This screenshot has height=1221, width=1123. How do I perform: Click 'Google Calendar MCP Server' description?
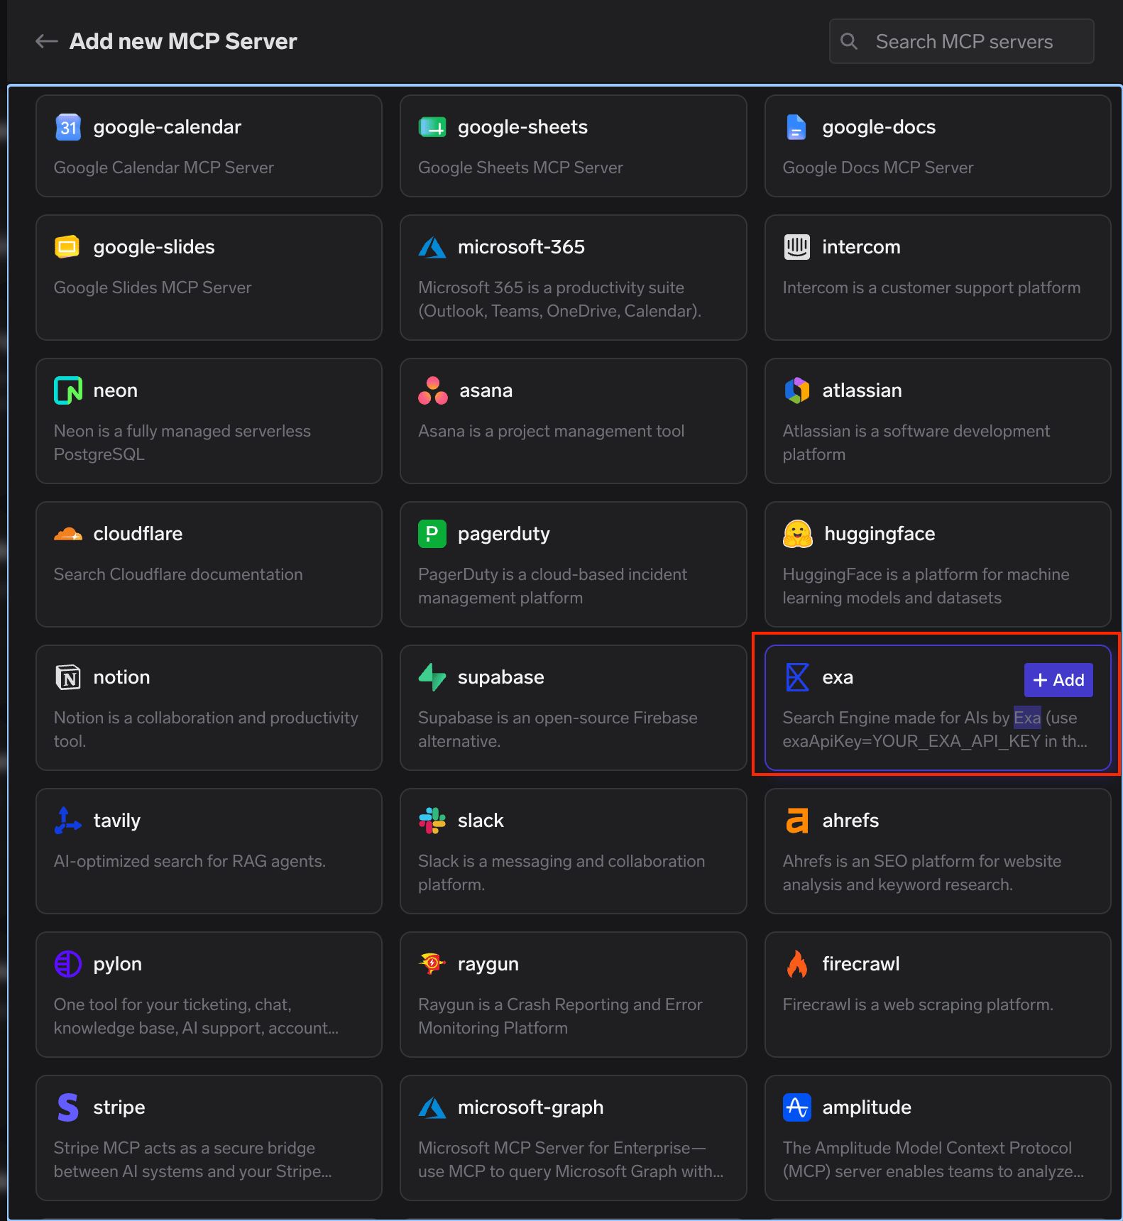pos(164,168)
